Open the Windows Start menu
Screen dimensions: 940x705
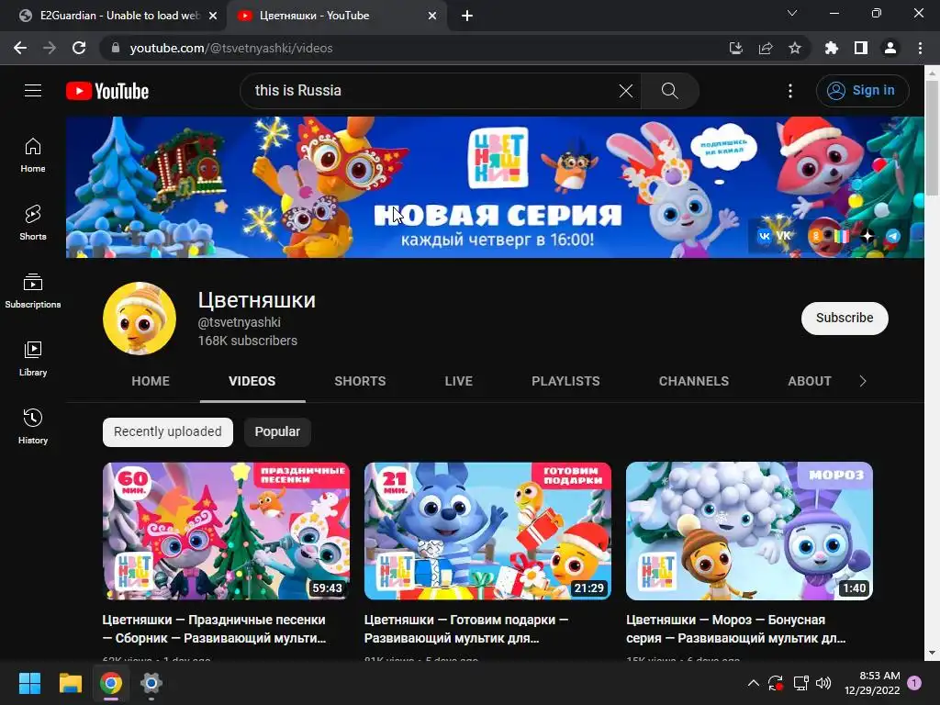(x=29, y=683)
